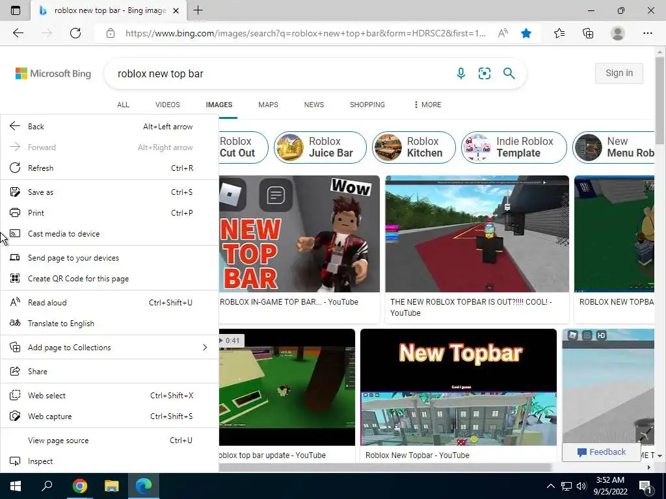Viewport: 666px width, 499px height.
Task: Click the Feedback button
Action: click(x=601, y=452)
